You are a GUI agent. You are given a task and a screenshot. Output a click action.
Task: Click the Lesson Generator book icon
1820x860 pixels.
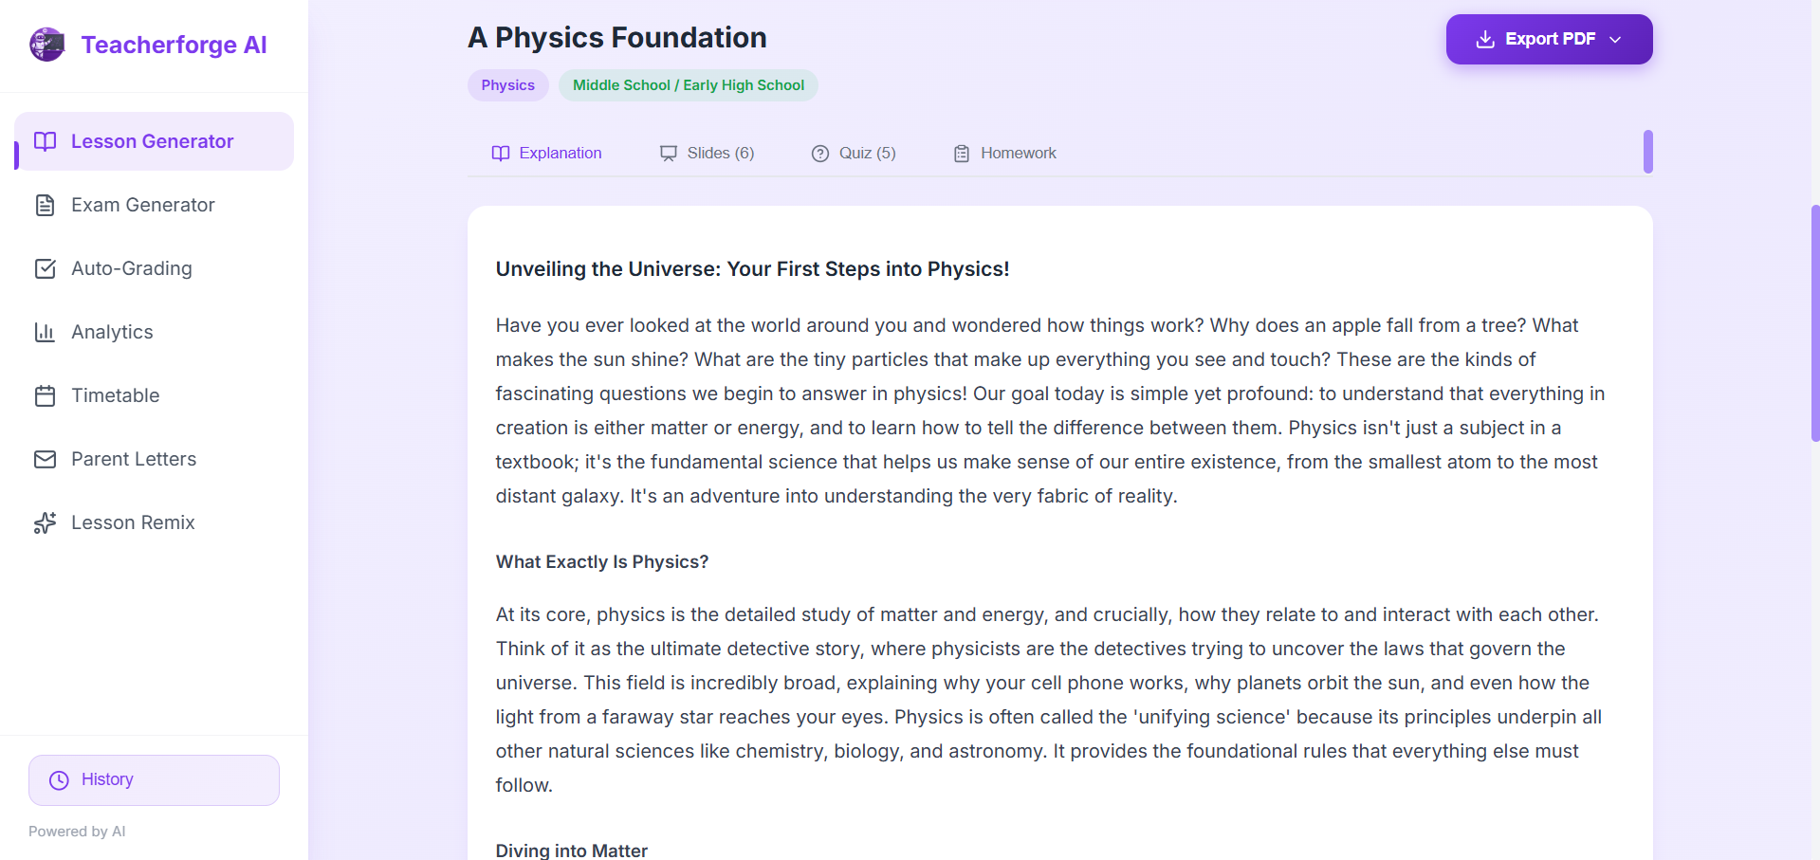45,141
